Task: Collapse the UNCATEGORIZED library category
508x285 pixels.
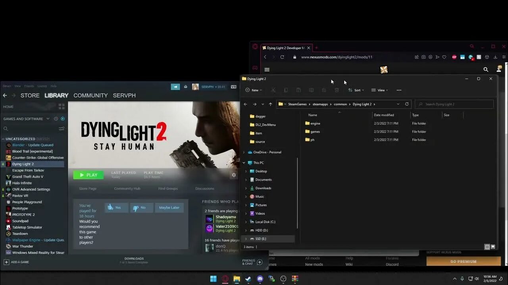Action: coord(3,139)
